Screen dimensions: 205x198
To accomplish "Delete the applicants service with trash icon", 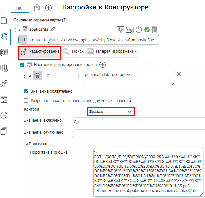I will pyautogui.click(x=154, y=30).
